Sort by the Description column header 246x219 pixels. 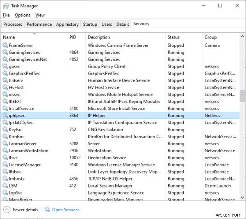pyautogui.click(x=125, y=37)
